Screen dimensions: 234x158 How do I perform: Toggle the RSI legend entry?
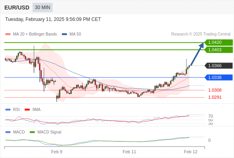[13, 109]
